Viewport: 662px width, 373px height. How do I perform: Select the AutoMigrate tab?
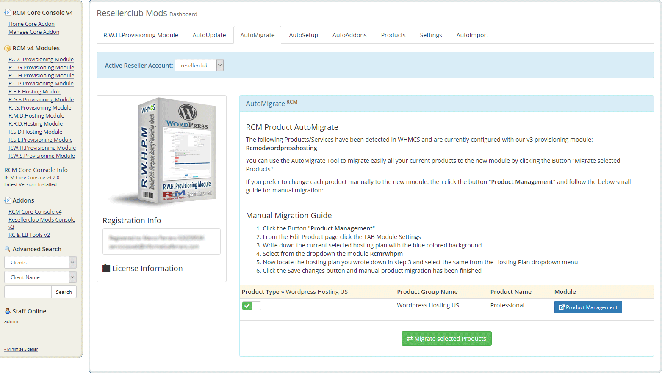(258, 35)
